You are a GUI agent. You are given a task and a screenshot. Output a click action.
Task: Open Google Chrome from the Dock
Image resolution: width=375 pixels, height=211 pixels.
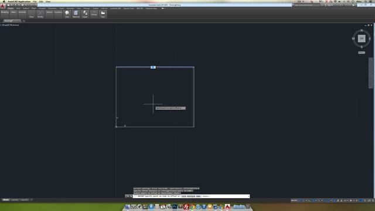[192, 207]
